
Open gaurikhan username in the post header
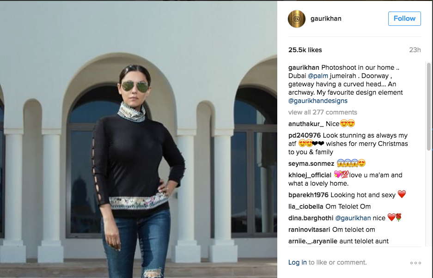(x=326, y=18)
